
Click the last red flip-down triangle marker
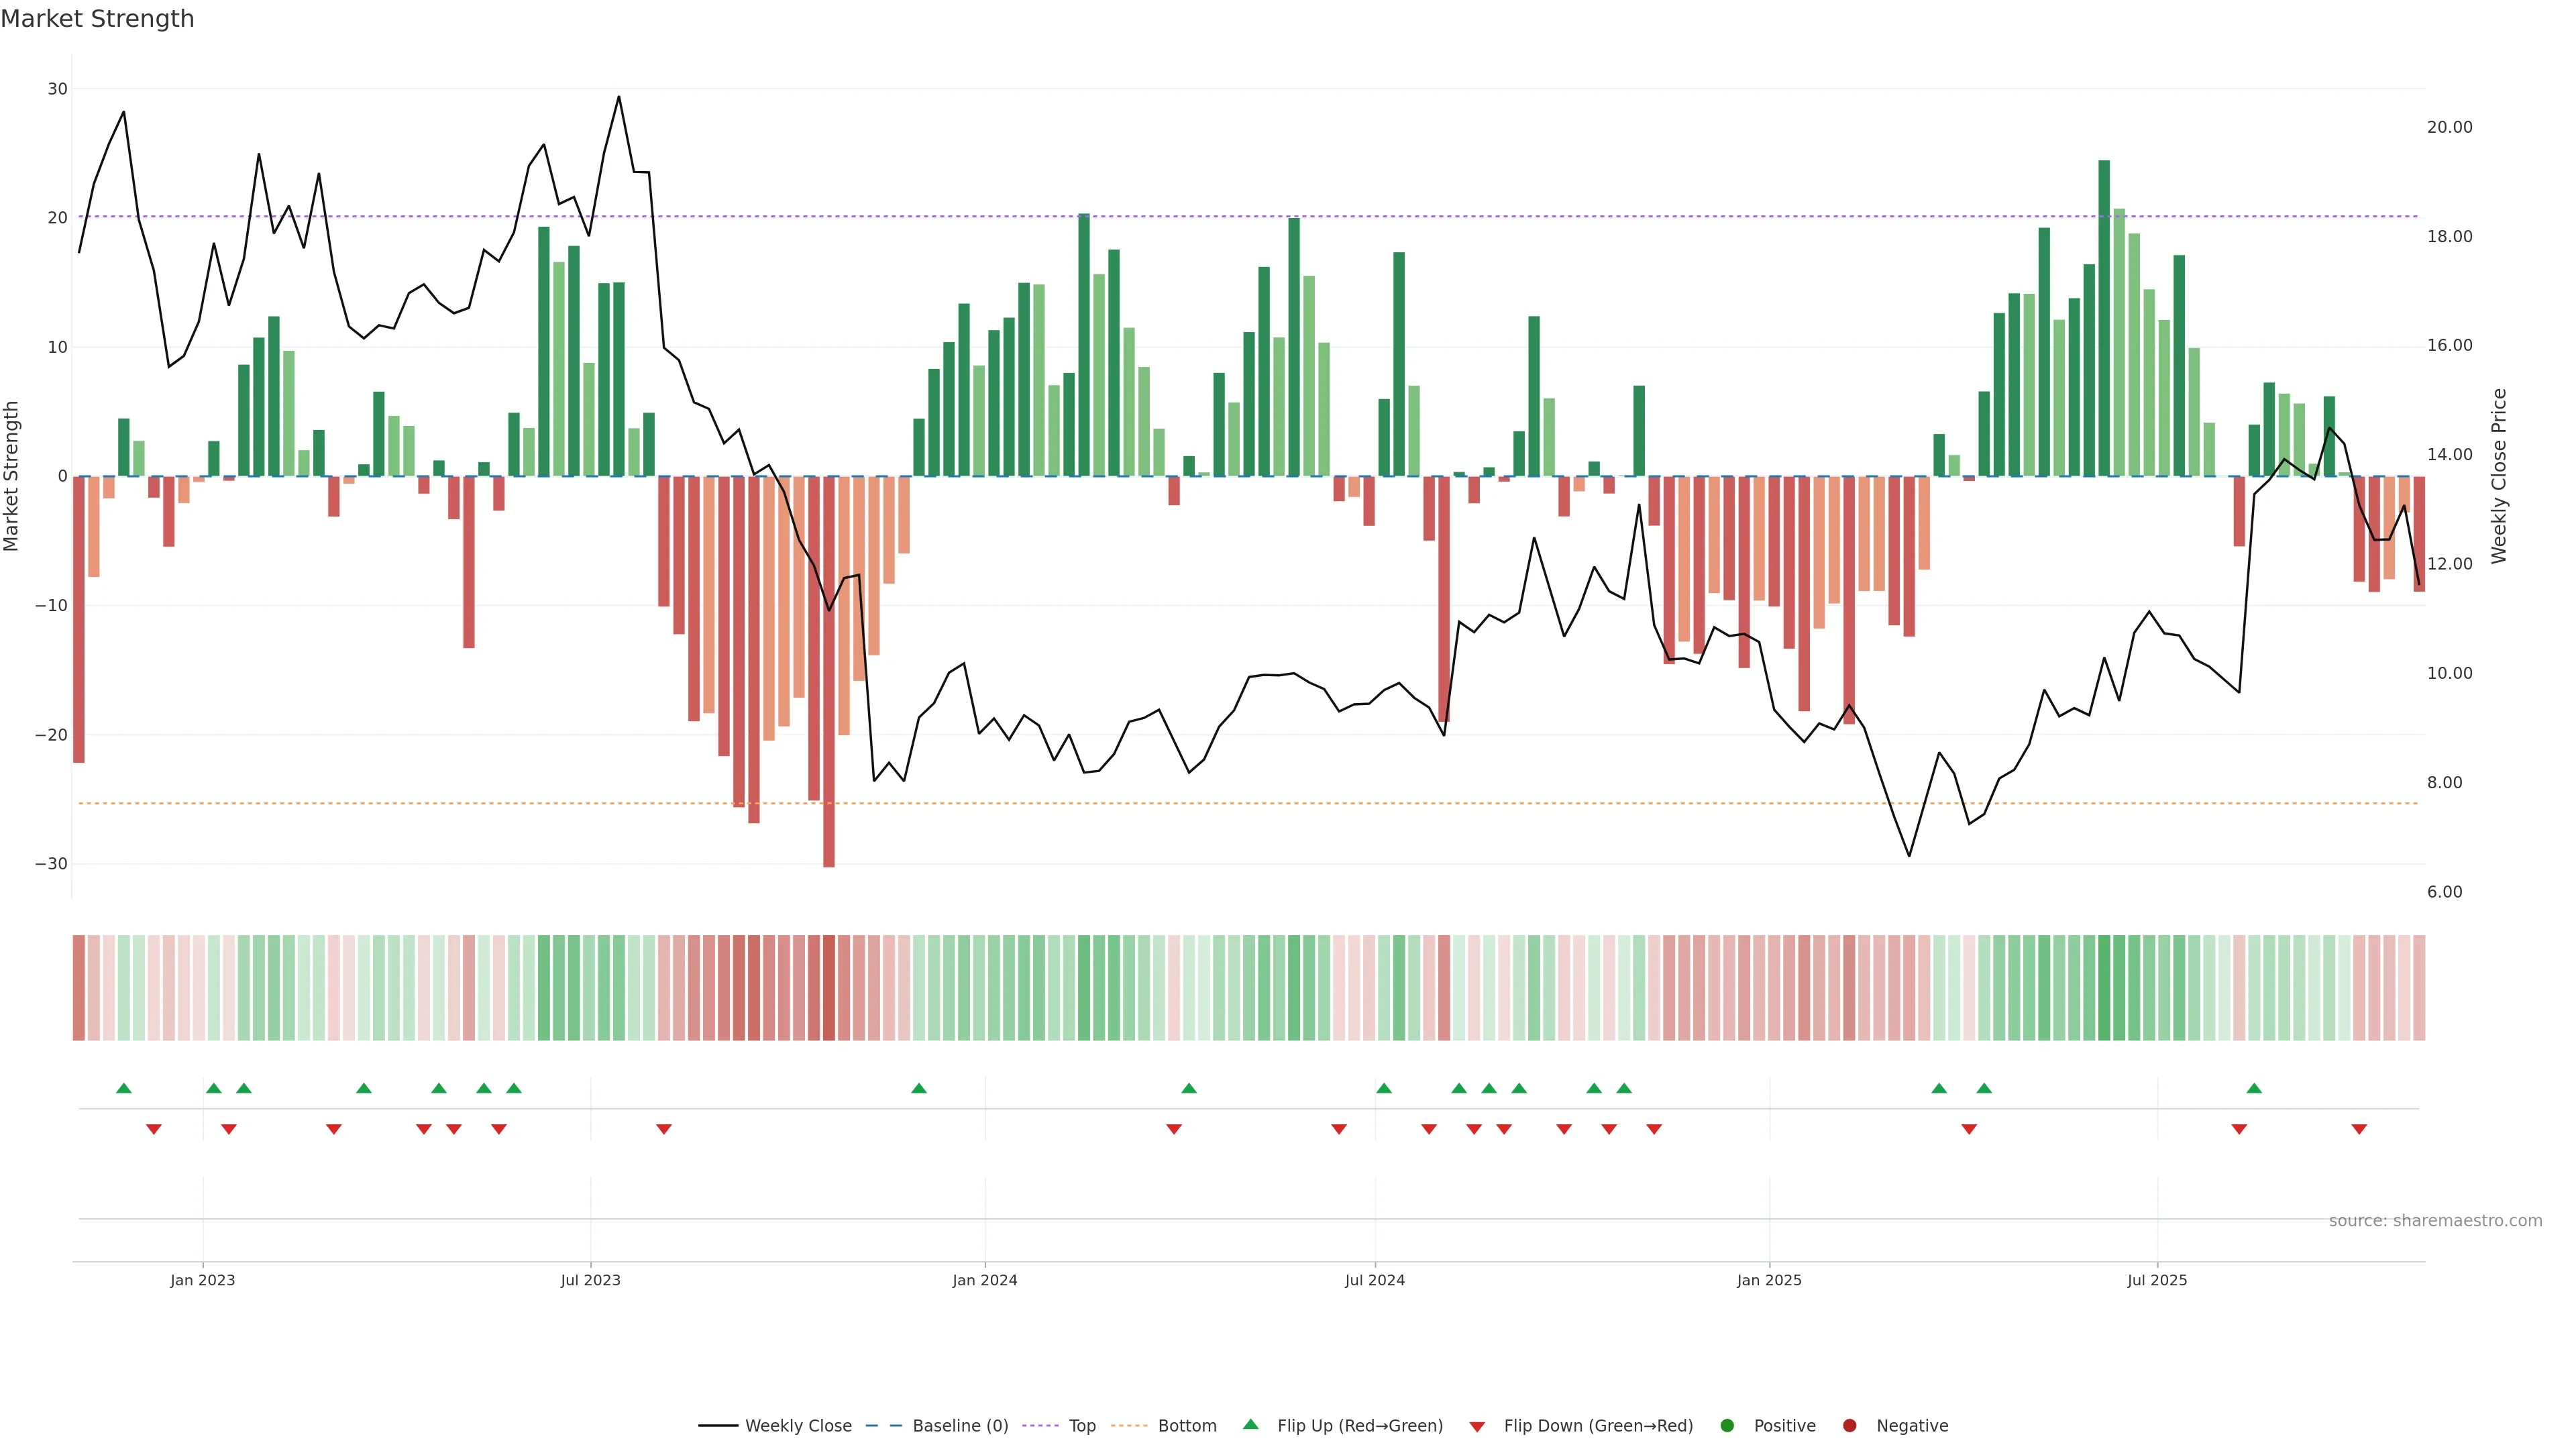tap(2359, 1129)
